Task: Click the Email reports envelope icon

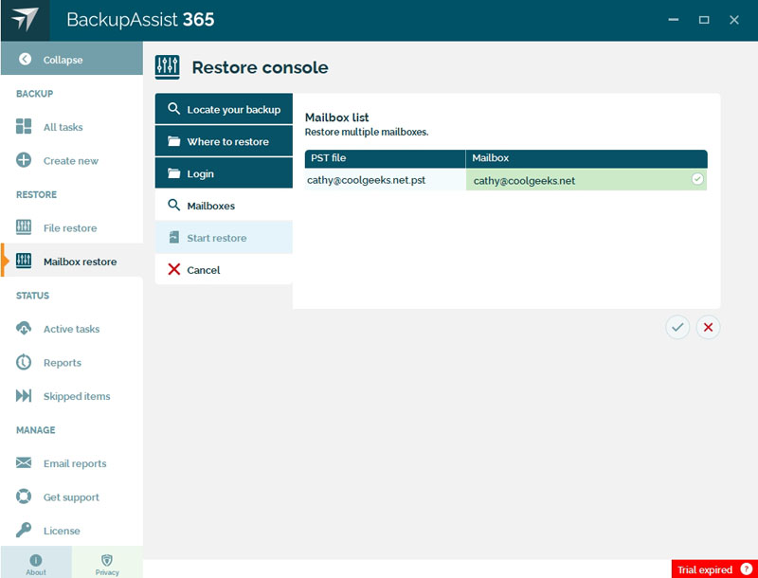Action: (24, 463)
